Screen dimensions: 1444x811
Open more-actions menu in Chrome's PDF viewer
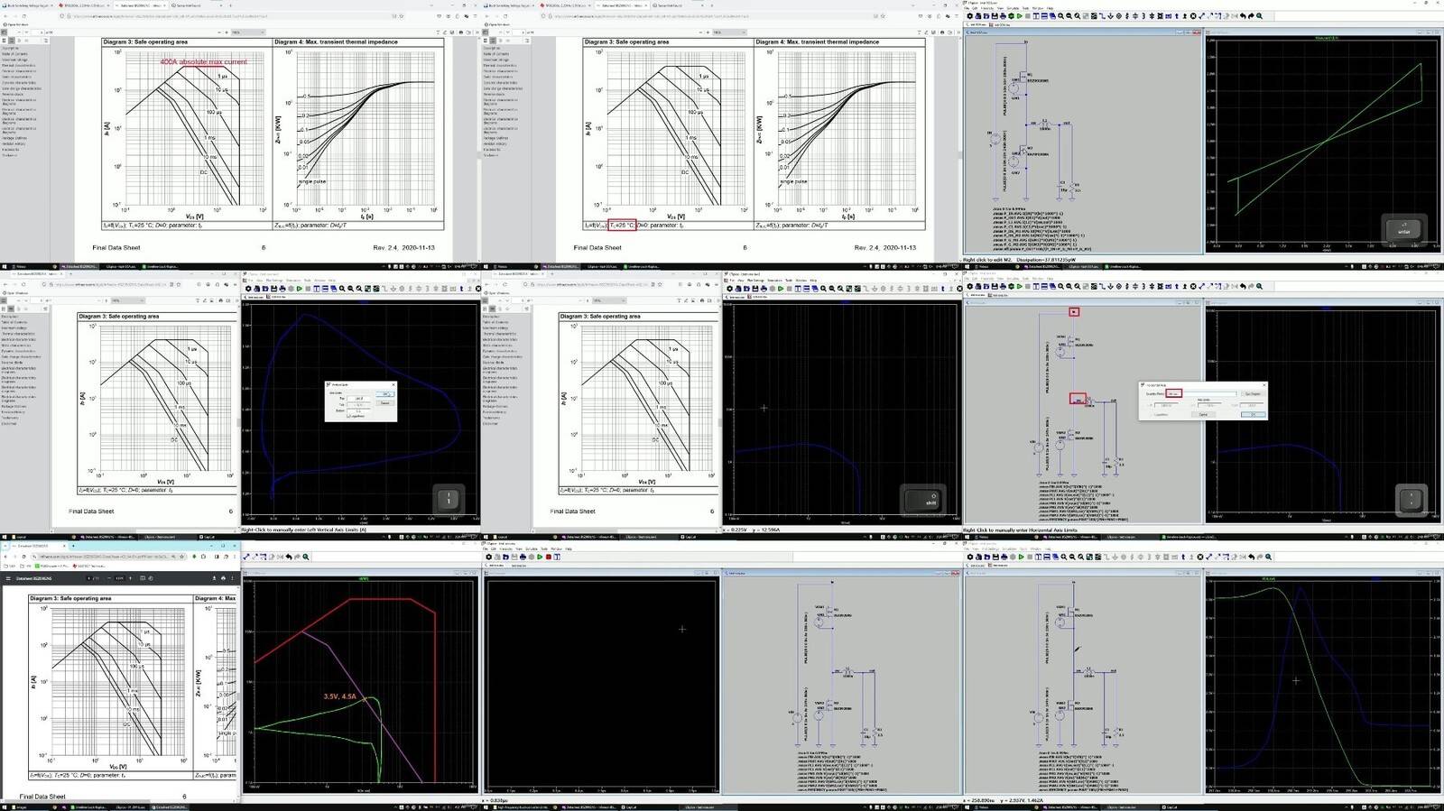coord(232,578)
